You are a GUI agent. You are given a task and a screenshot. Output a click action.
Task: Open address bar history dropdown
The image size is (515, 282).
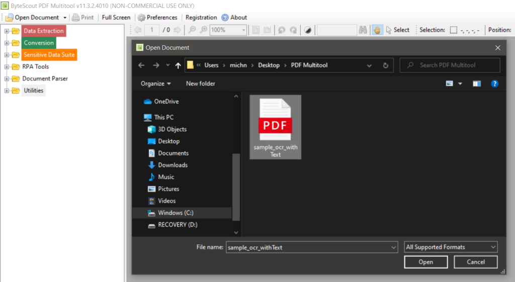coord(369,65)
